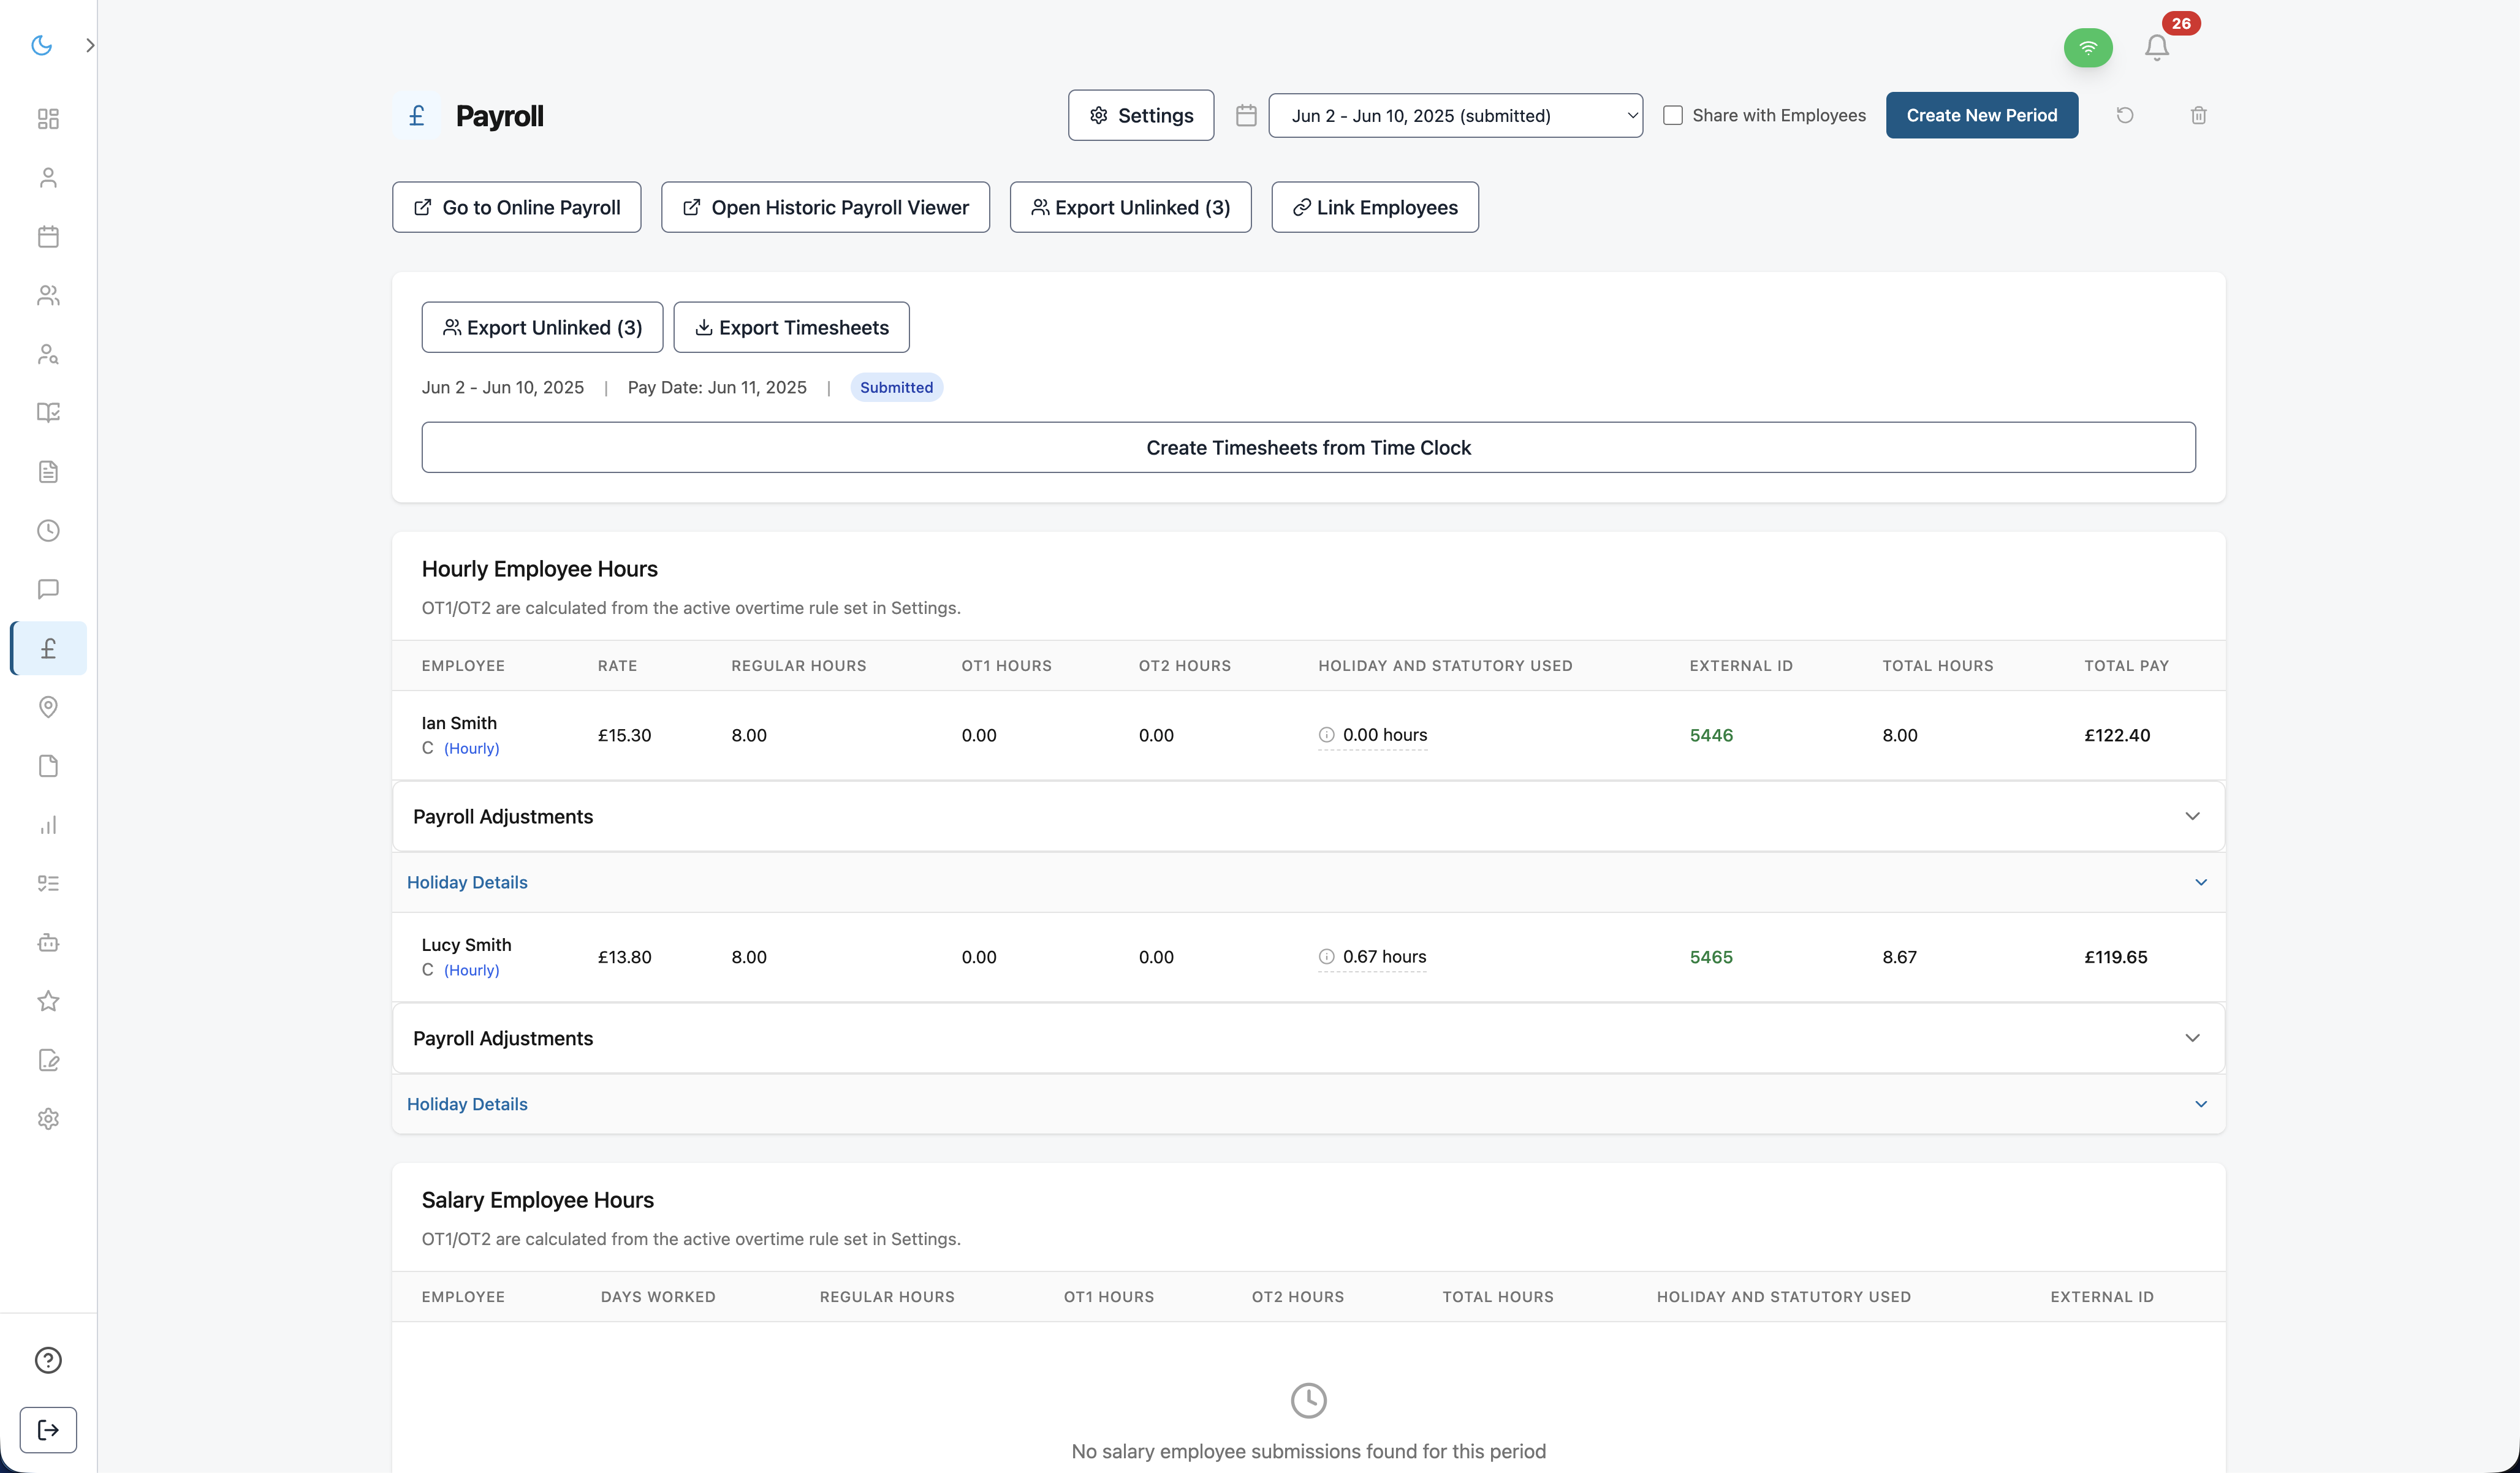Open robot assistant icon in sidebar
This screenshot has width=2520, height=1473.
pyautogui.click(x=48, y=943)
